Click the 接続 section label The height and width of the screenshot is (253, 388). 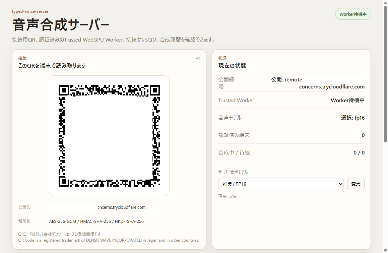[x=22, y=58]
